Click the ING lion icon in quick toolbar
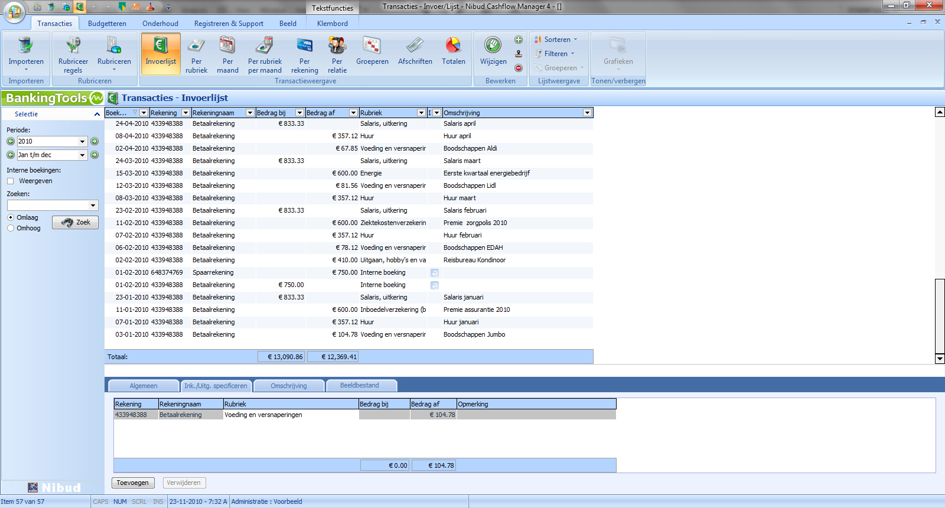 tap(136, 6)
